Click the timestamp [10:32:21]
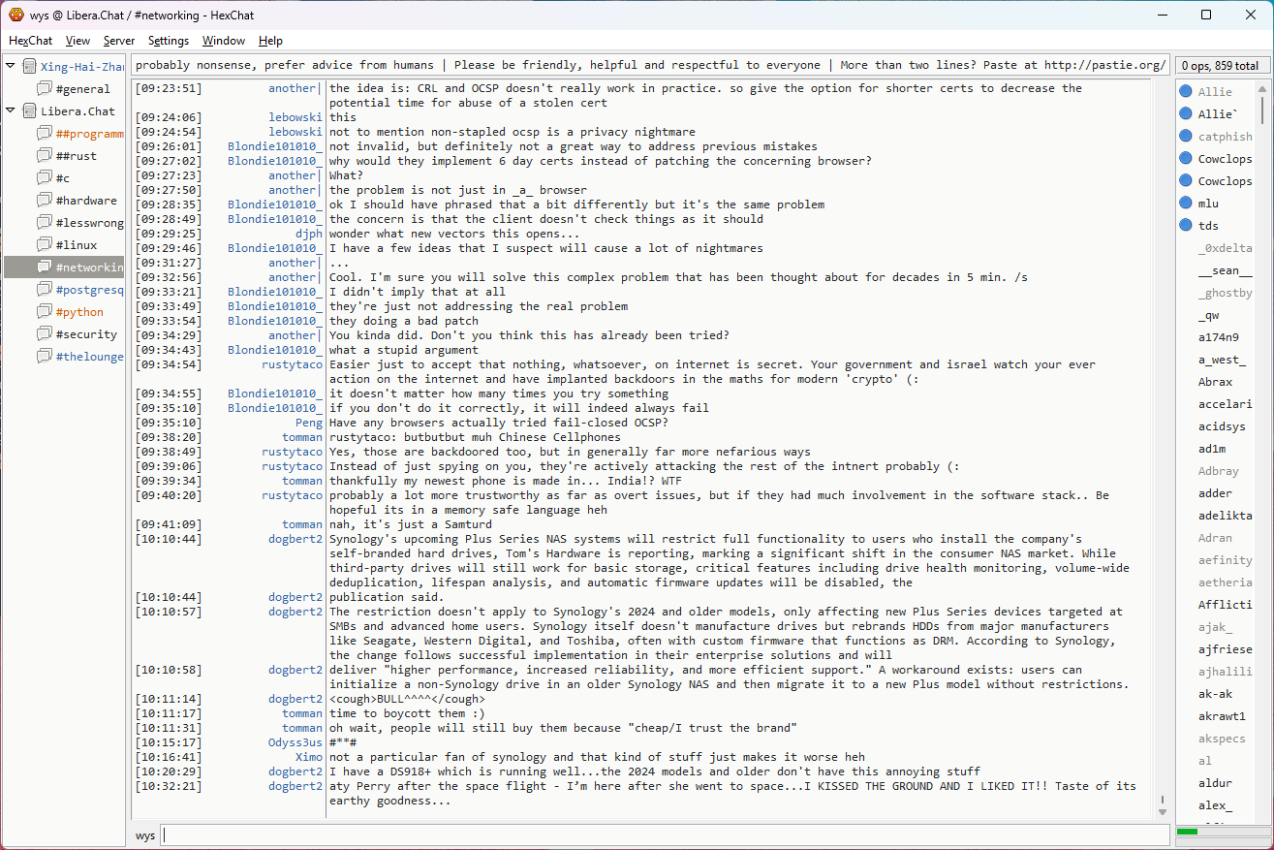The image size is (1274, 850). pos(169,786)
